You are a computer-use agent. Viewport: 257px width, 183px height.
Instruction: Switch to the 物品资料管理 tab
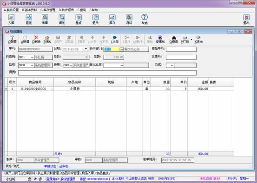(x=70, y=173)
